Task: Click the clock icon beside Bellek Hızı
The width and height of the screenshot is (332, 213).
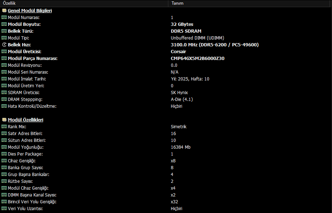Action: [4, 45]
